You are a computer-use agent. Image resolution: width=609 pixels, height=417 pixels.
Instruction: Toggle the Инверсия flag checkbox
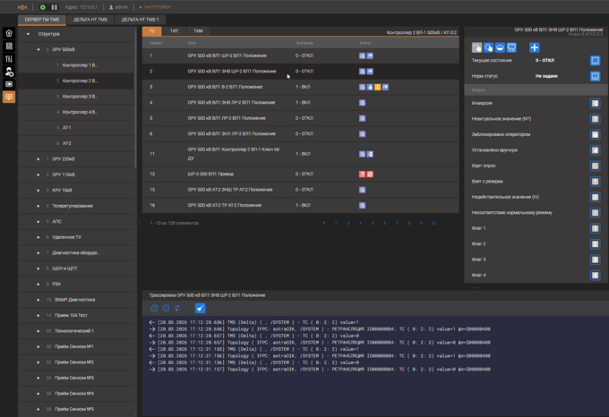point(595,103)
